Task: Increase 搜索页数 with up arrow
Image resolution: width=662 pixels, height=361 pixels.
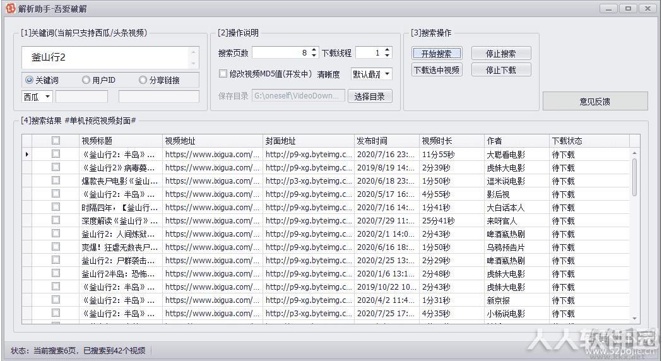Action: [314, 50]
